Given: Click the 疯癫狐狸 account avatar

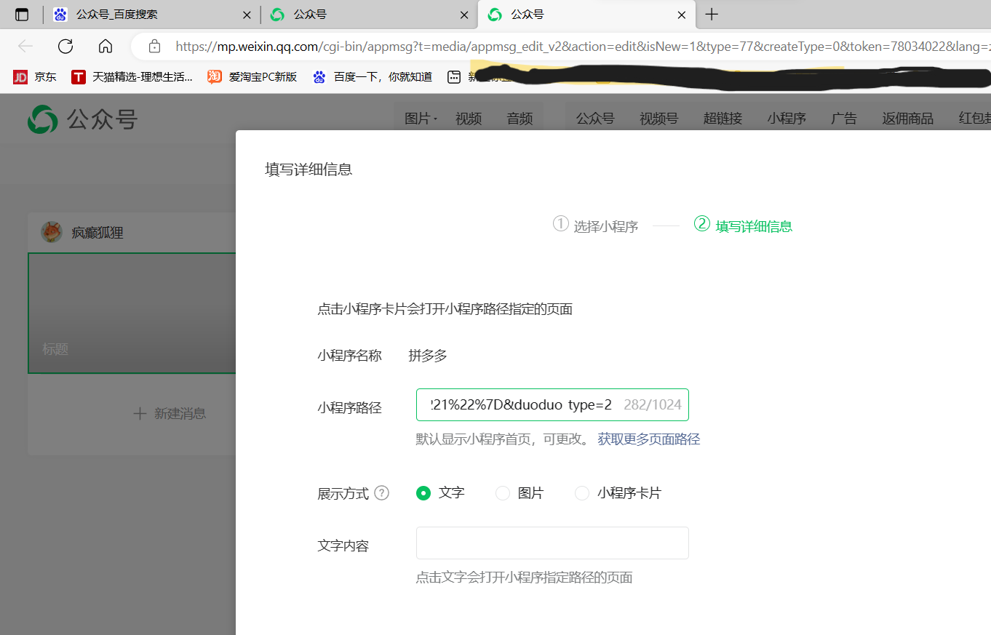Looking at the screenshot, I should click(x=52, y=232).
